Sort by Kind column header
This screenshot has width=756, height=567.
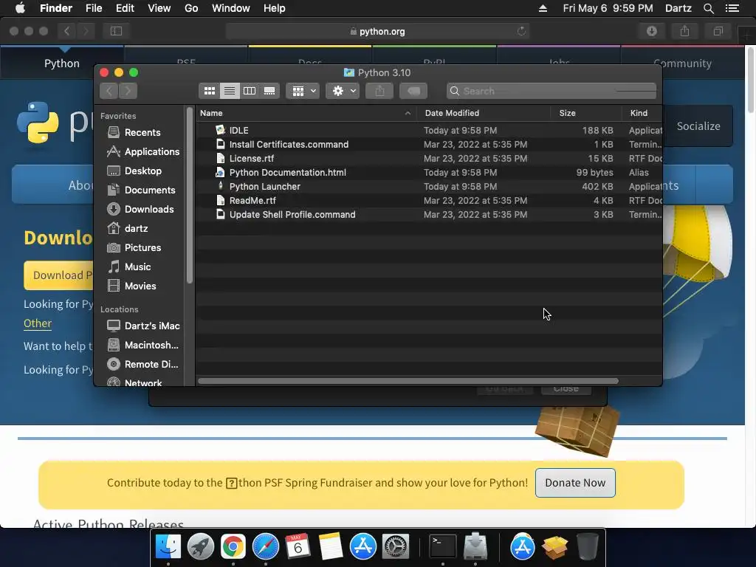642,113
